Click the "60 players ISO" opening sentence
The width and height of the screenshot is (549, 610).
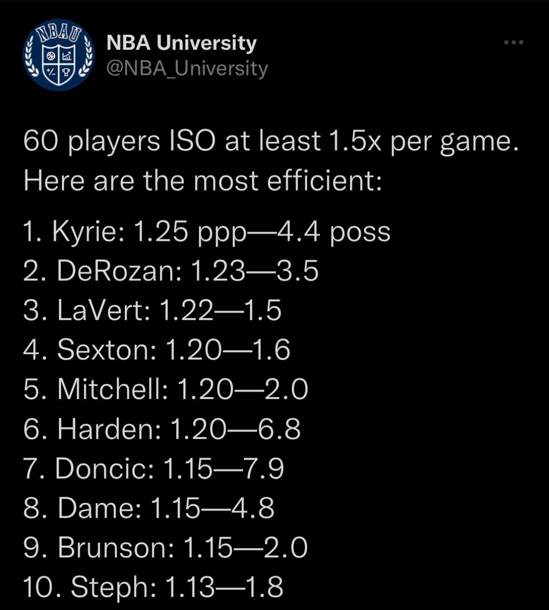[x=271, y=141]
